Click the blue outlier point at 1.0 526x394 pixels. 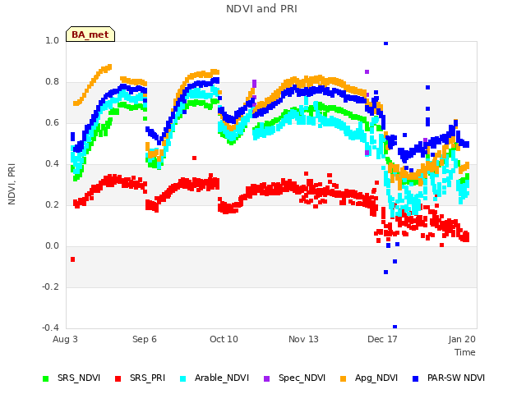(x=385, y=44)
